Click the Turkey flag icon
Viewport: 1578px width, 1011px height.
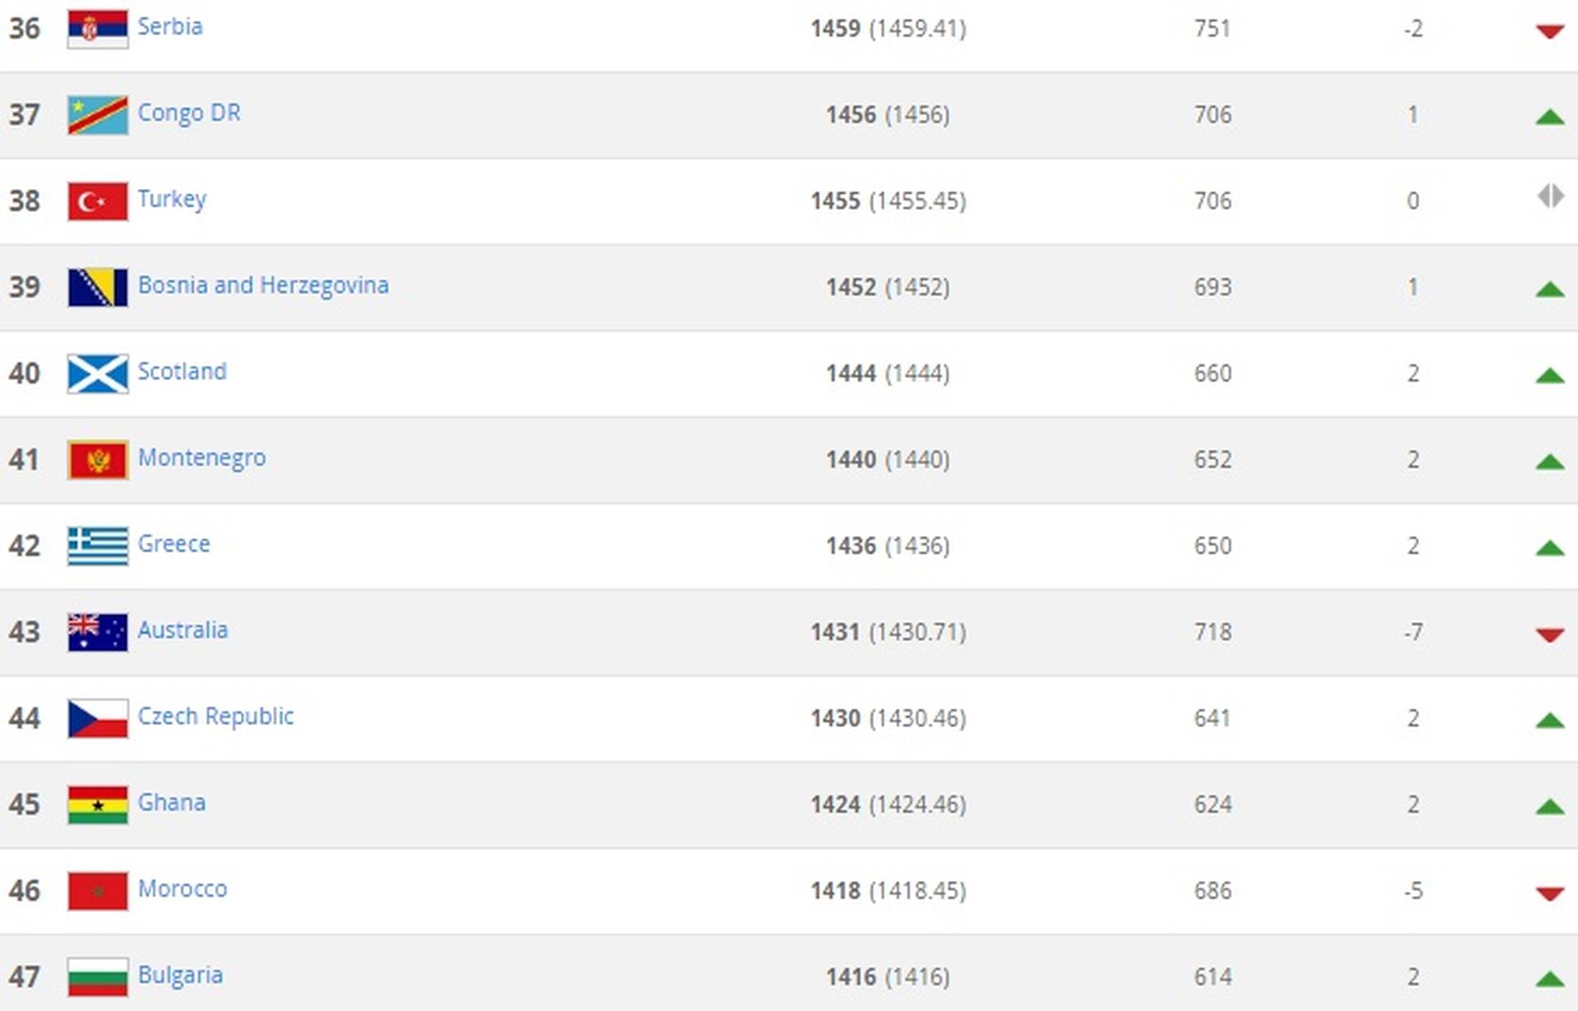point(98,201)
